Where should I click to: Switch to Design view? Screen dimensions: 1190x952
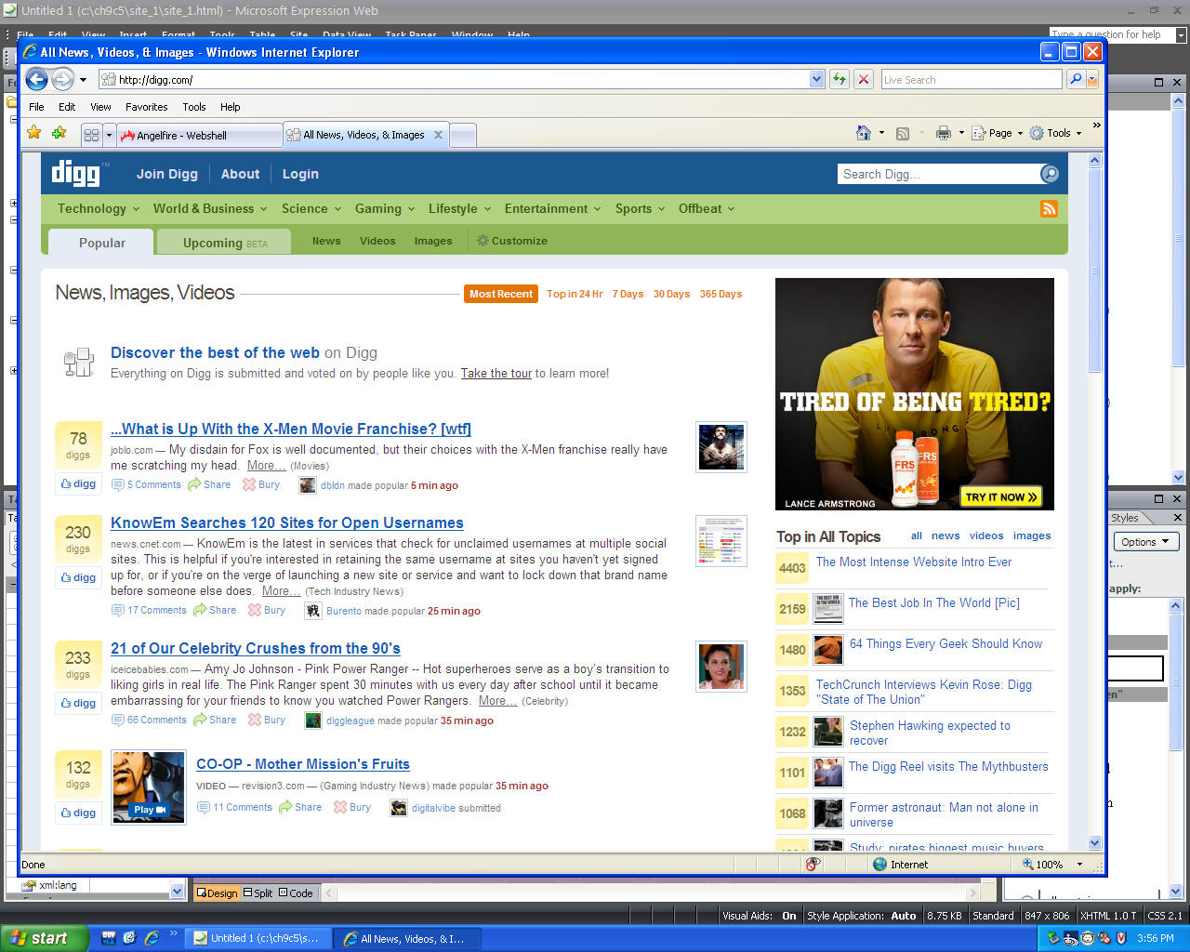point(216,892)
